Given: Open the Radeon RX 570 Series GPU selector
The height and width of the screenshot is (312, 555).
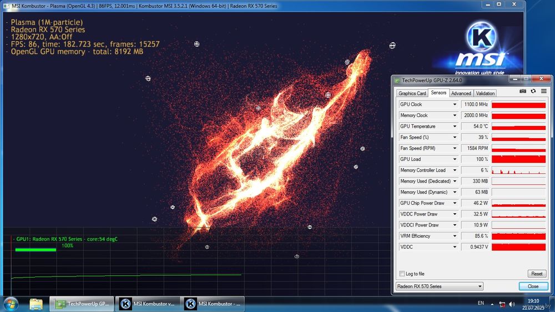Looking at the screenshot, I should click(x=439, y=286).
